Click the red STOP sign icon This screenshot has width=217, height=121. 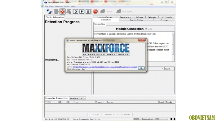click(95, 11)
